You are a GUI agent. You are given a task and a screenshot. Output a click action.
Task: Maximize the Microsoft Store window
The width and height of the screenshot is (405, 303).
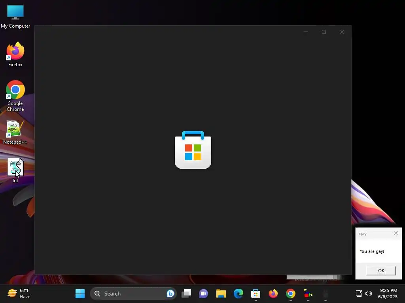(324, 32)
